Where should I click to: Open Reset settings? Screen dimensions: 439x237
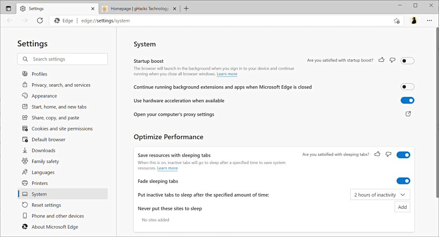(63, 204)
